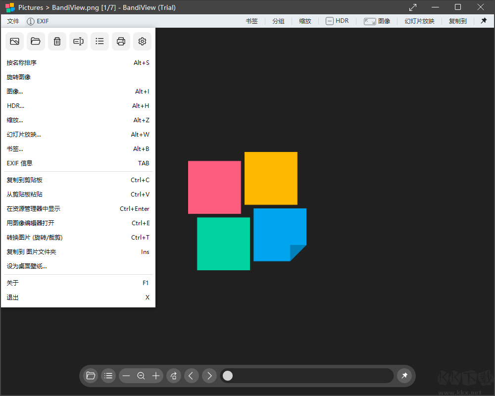Select 旋转图像 menu item
Screen dimensions: 495x396
tap(78, 77)
